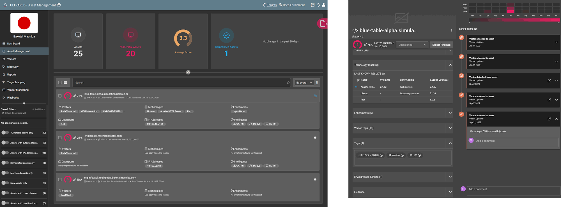Click refresh icon next to LAST KNOWN RESULTS

click(384, 74)
